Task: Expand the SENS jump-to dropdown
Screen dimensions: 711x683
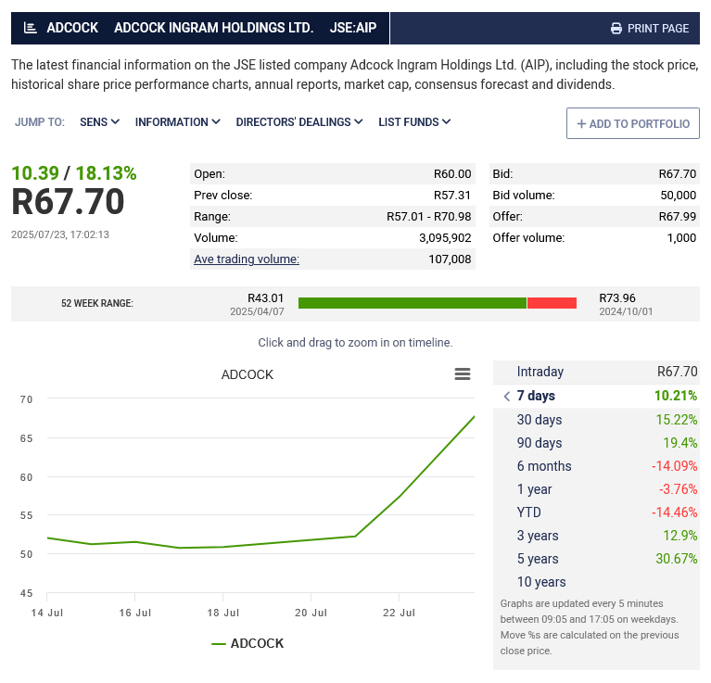Action: coord(99,122)
